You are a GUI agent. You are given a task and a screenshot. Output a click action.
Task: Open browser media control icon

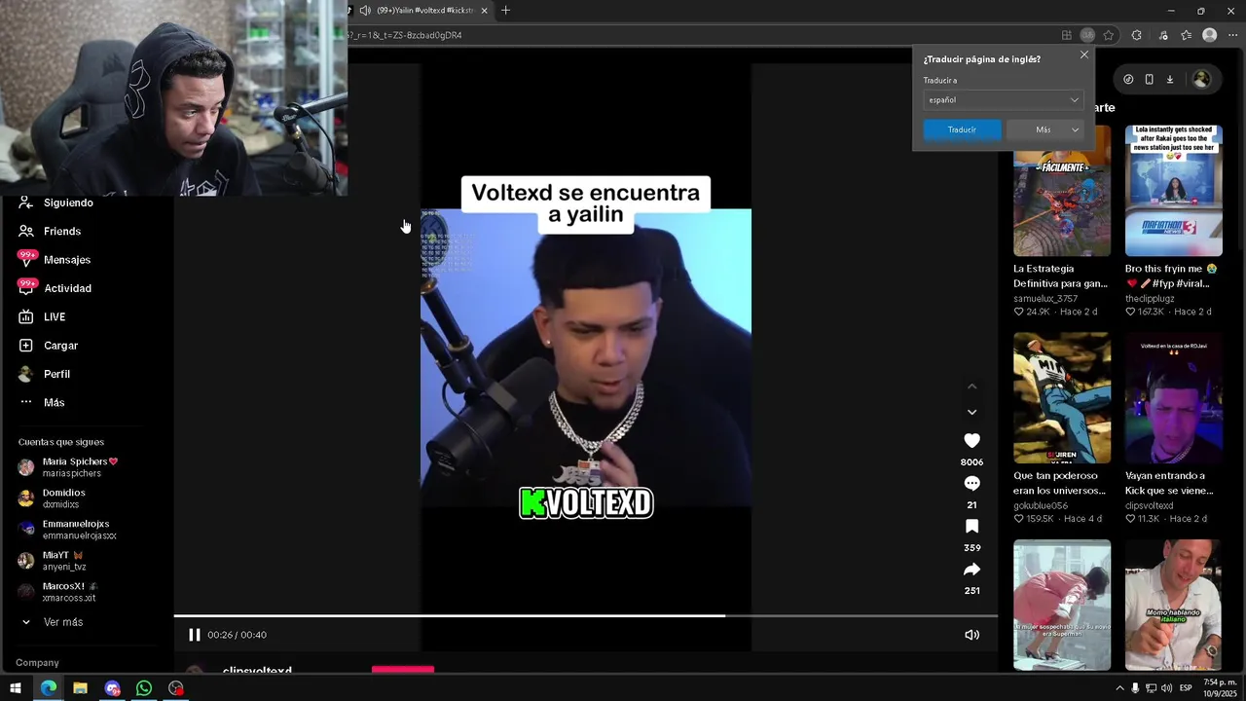tap(1163, 35)
